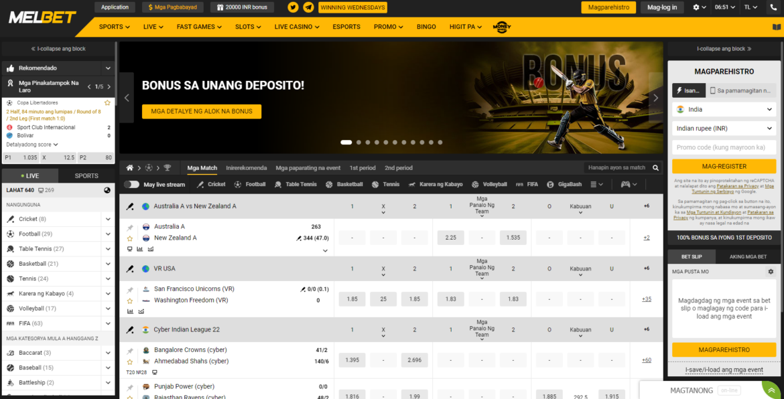
Task: Click the Mag-log in button
Action: 662,7
